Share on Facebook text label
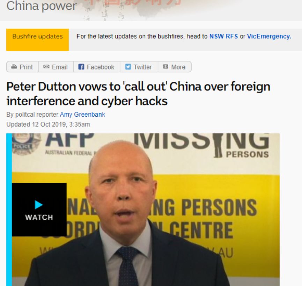The image size is (302, 286). coord(101,67)
